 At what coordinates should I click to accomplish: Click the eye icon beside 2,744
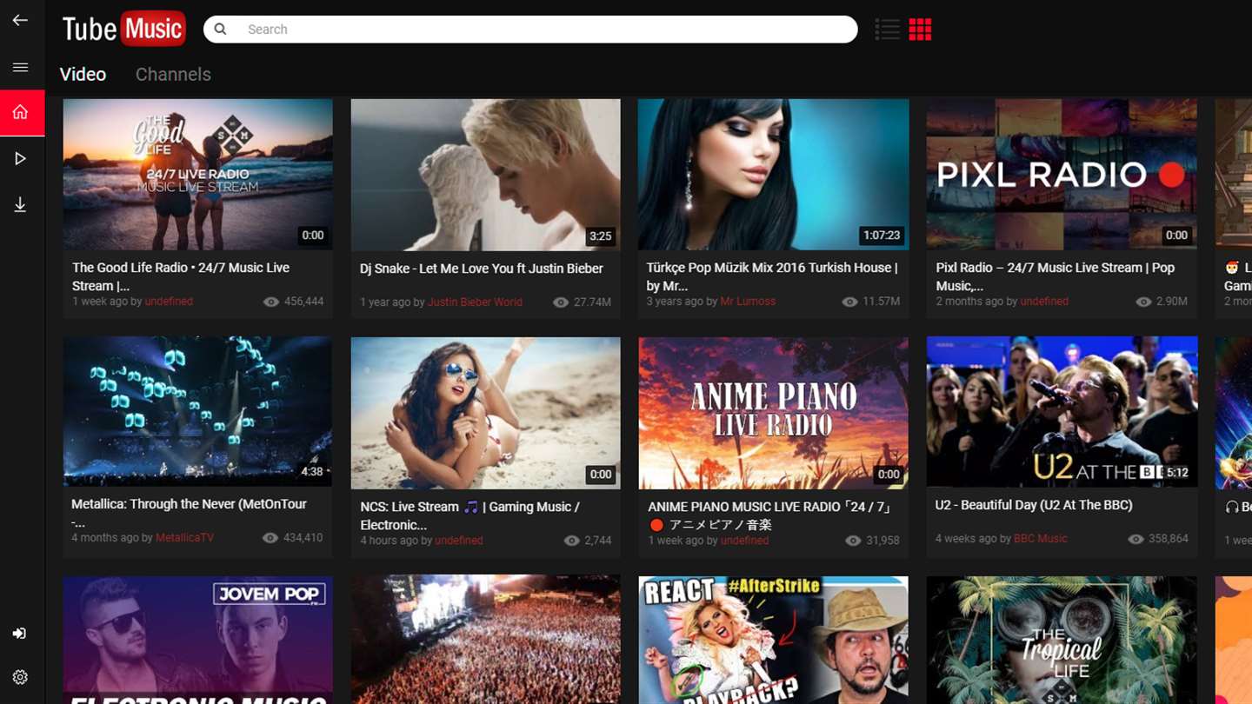[571, 541]
